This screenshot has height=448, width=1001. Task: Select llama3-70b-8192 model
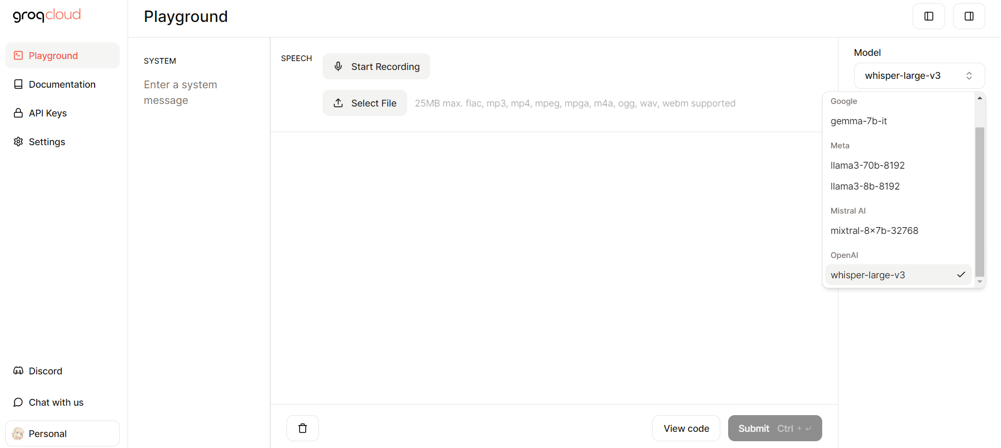click(899, 166)
